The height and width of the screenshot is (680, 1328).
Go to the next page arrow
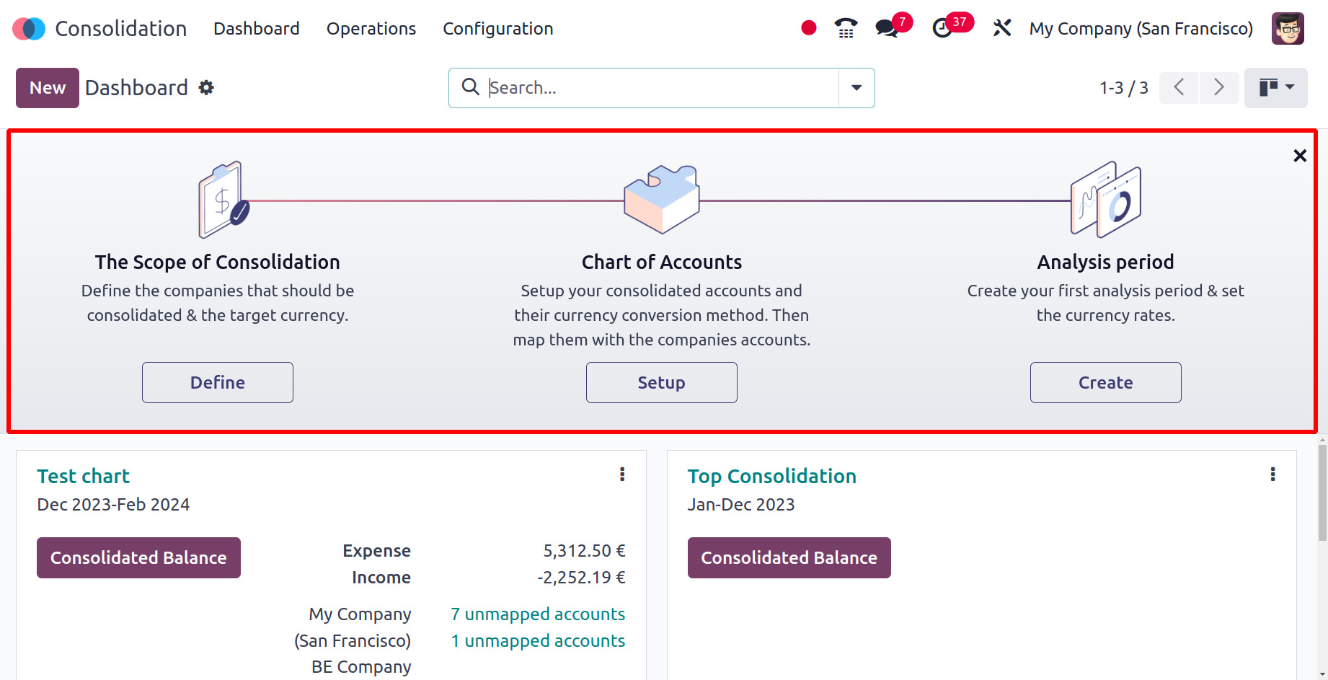coord(1219,88)
